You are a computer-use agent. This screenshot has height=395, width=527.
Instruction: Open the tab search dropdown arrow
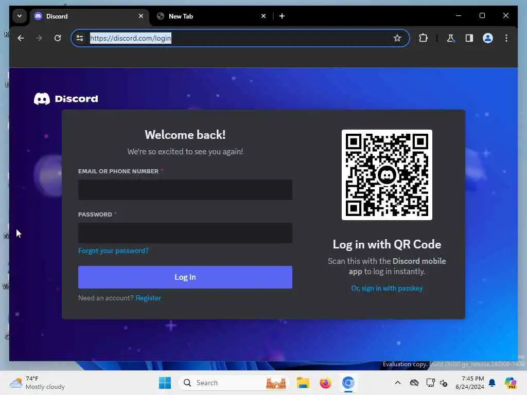point(20,16)
